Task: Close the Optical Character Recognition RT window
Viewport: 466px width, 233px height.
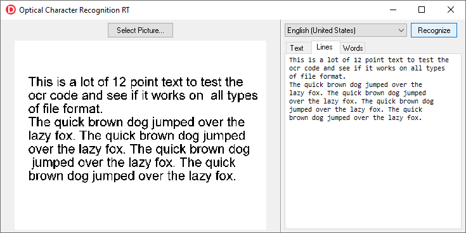Action: [x=451, y=10]
